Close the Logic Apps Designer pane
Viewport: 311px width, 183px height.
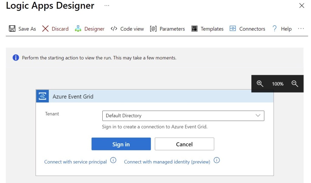tap(302, 5)
